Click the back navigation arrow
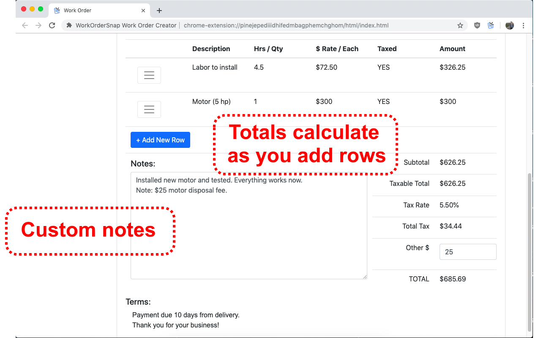This screenshot has width=541, height=338. (x=25, y=25)
